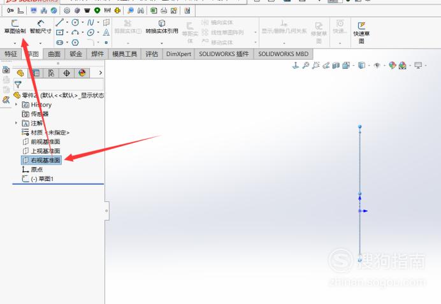This screenshot has width=441, height=304.
Task: Select the sketch Point tool
Action: pos(106,43)
